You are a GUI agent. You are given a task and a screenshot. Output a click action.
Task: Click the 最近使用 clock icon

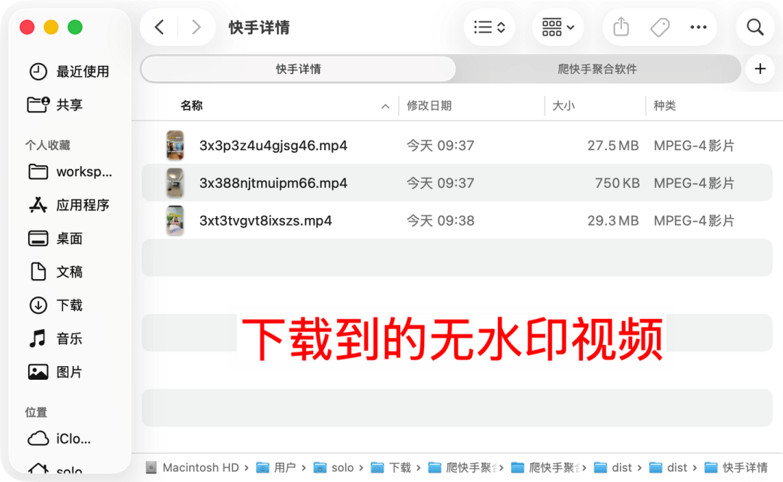point(38,72)
